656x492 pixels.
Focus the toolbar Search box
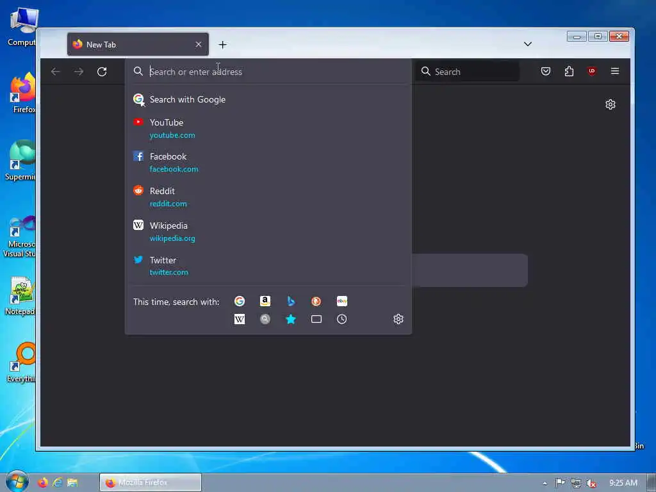tap(468, 72)
